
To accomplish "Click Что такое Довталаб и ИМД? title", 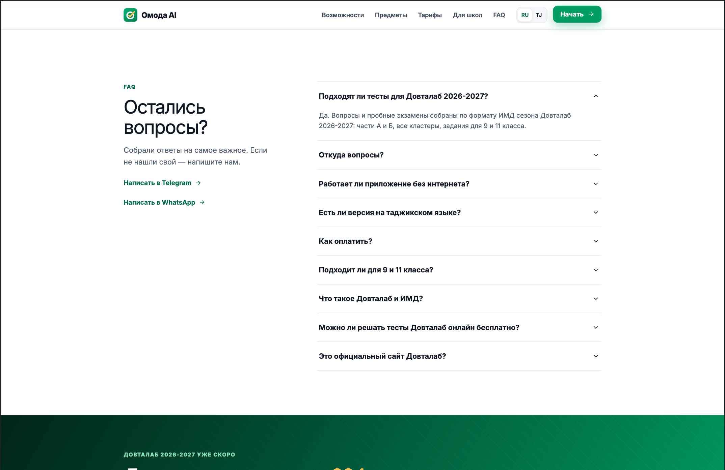I will click(371, 299).
